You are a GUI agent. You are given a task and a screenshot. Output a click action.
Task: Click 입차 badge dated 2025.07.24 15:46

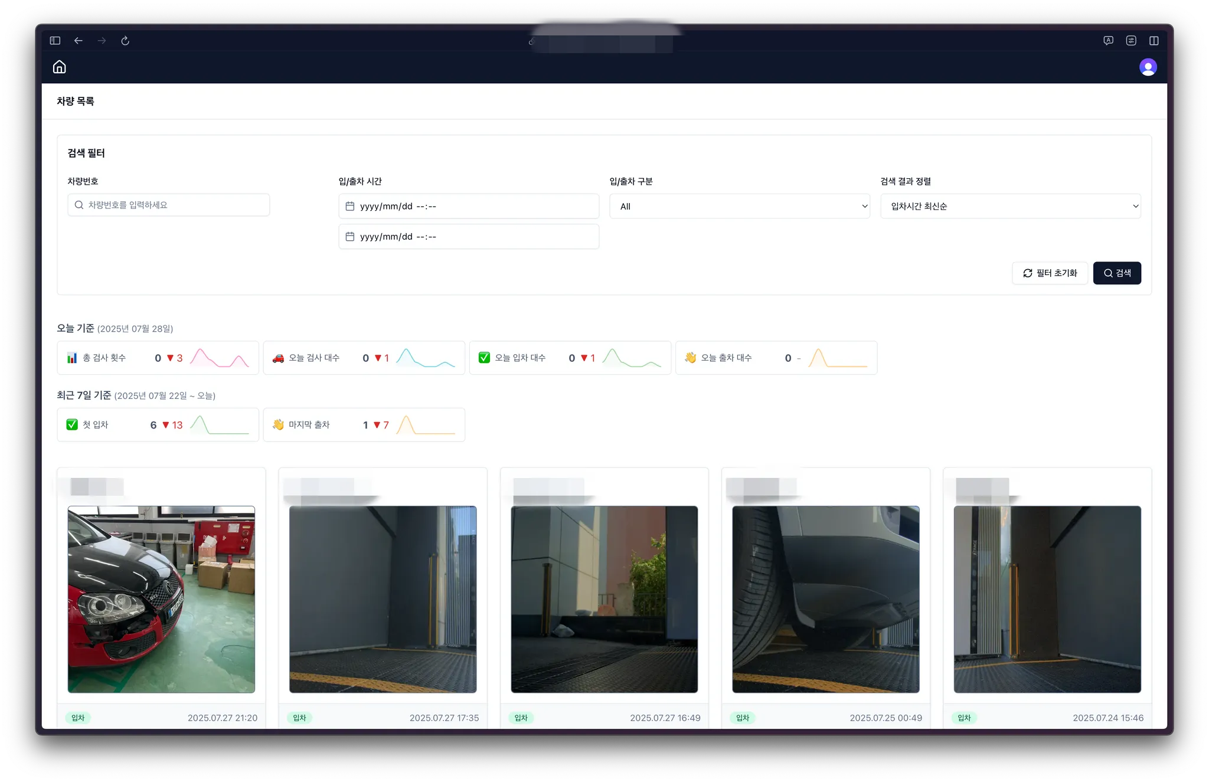[964, 718]
